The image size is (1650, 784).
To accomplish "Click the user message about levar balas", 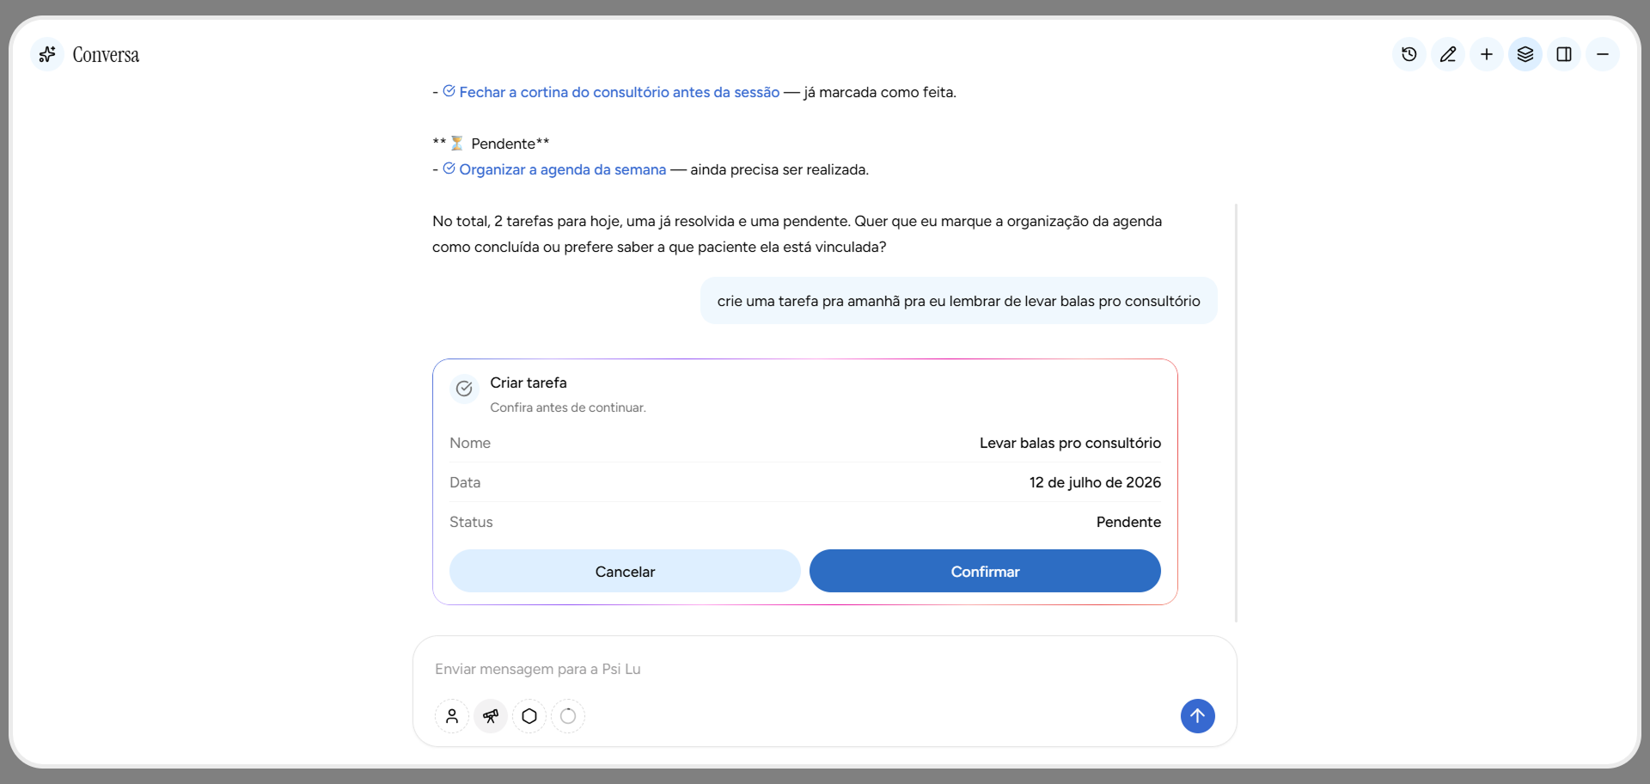I will [959, 301].
